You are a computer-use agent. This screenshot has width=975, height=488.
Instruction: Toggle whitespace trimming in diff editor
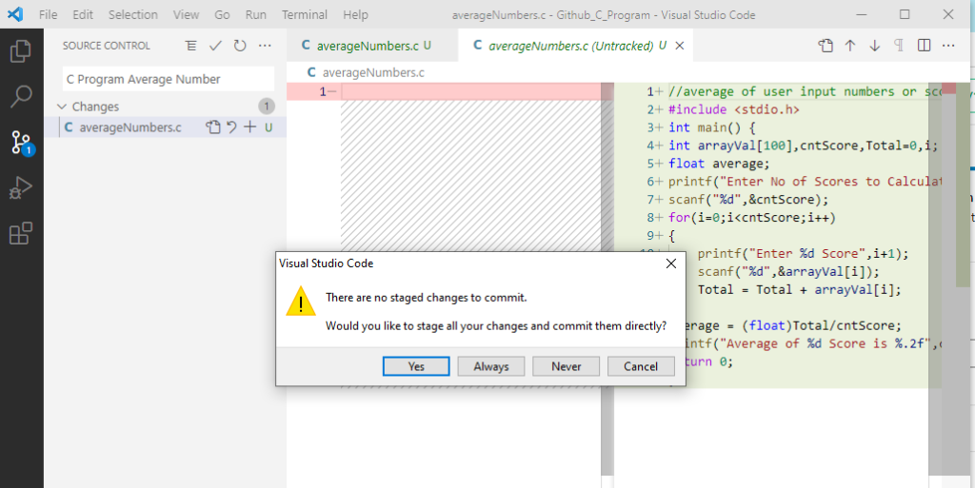coord(899,46)
